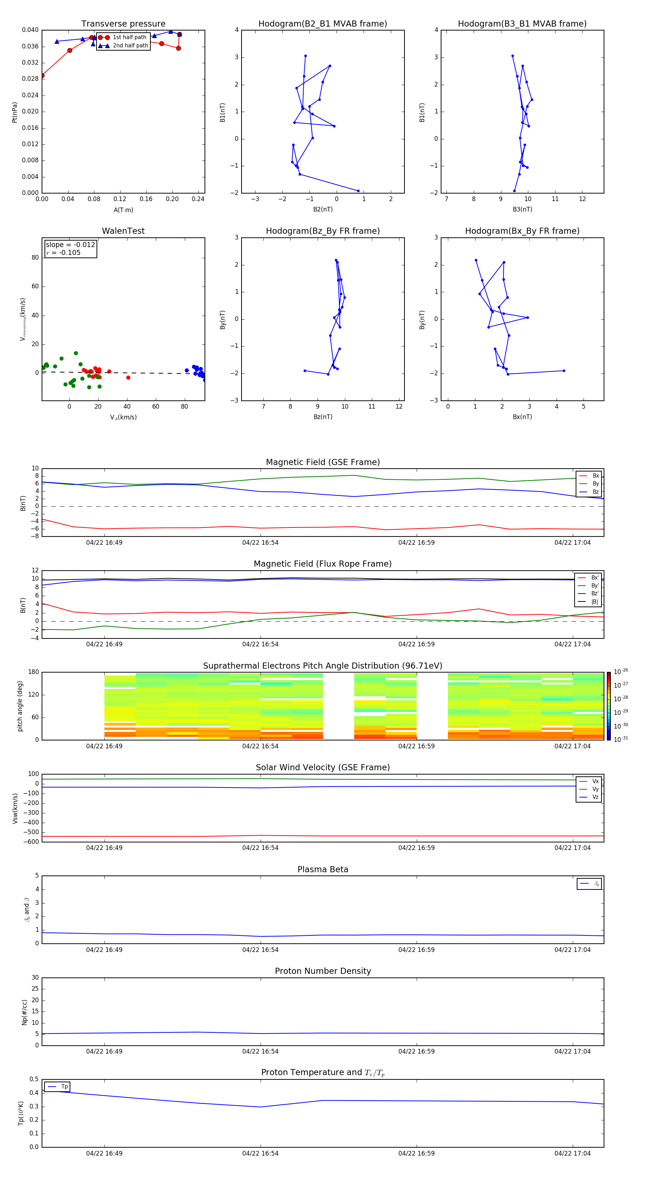Click the 10^-26 colorbar tick label
The image size is (646, 1185).
(621, 671)
